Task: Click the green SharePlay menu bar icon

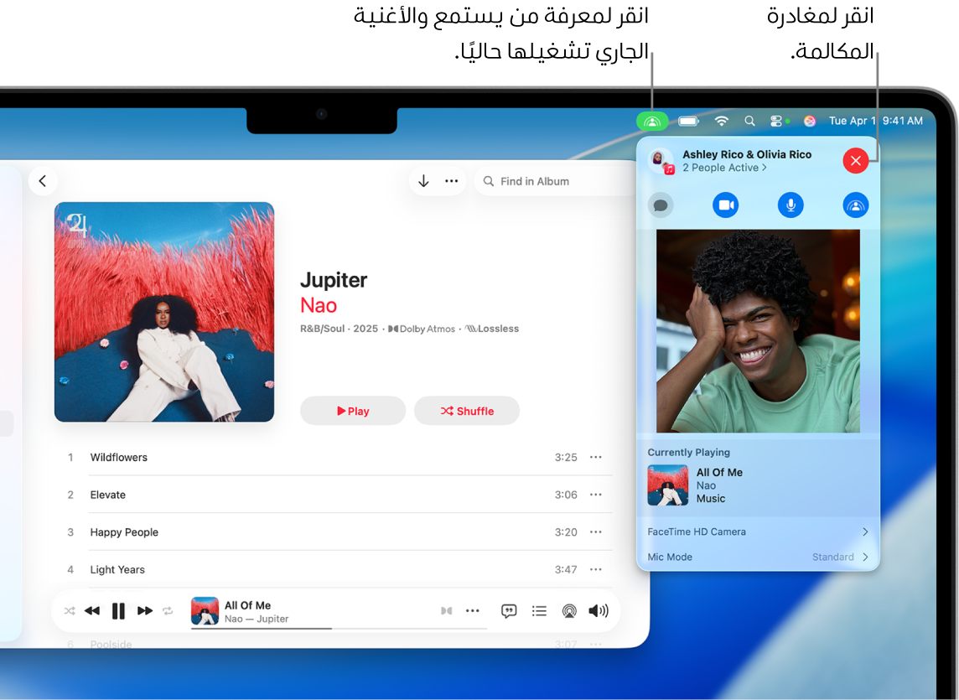Action: pos(652,121)
